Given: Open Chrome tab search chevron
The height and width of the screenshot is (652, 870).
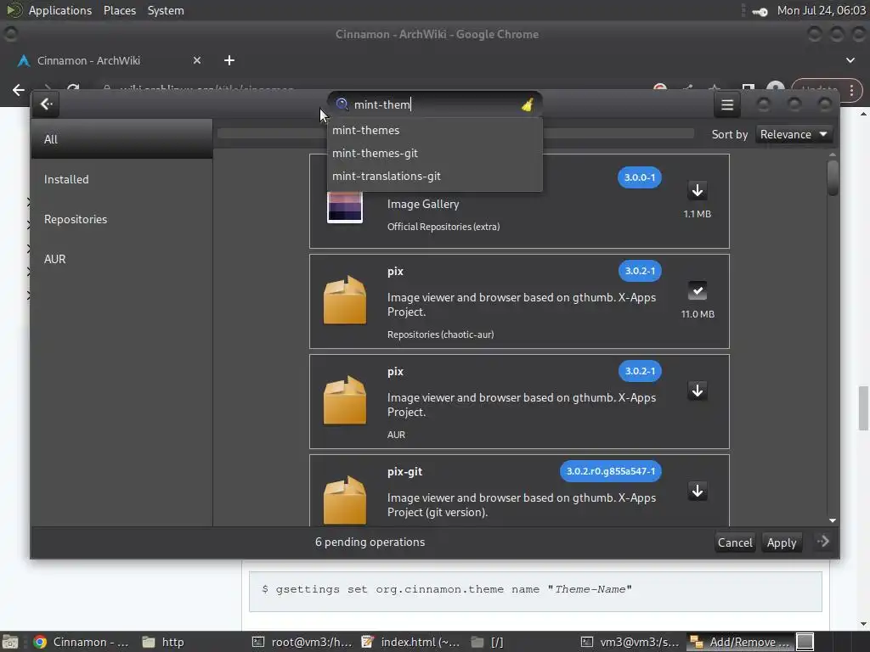Looking at the screenshot, I should tap(850, 60).
